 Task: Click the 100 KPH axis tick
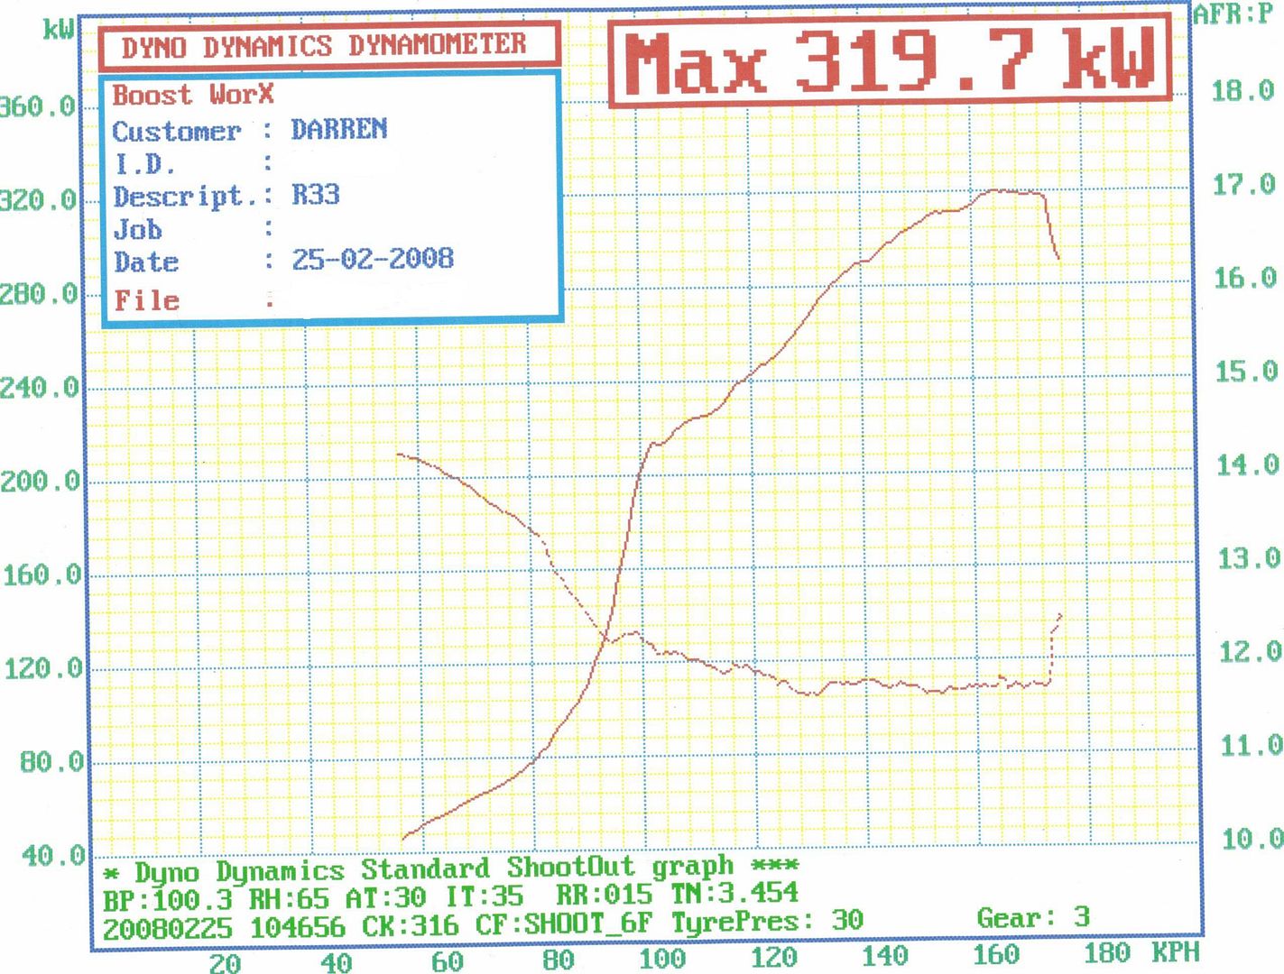coord(662,958)
